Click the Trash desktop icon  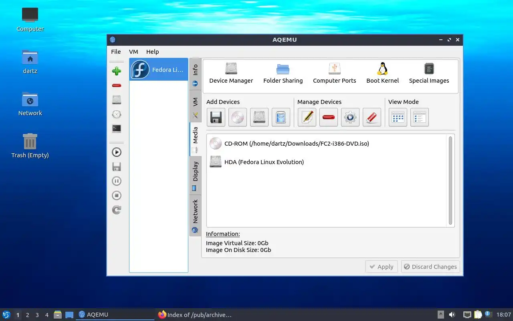(x=30, y=146)
